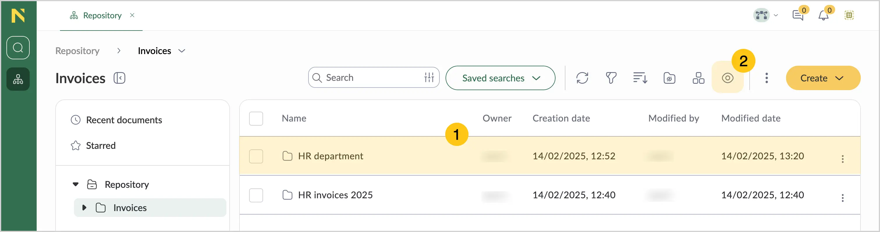Sort by the Creation date column
The height and width of the screenshot is (232, 880).
click(x=561, y=118)
